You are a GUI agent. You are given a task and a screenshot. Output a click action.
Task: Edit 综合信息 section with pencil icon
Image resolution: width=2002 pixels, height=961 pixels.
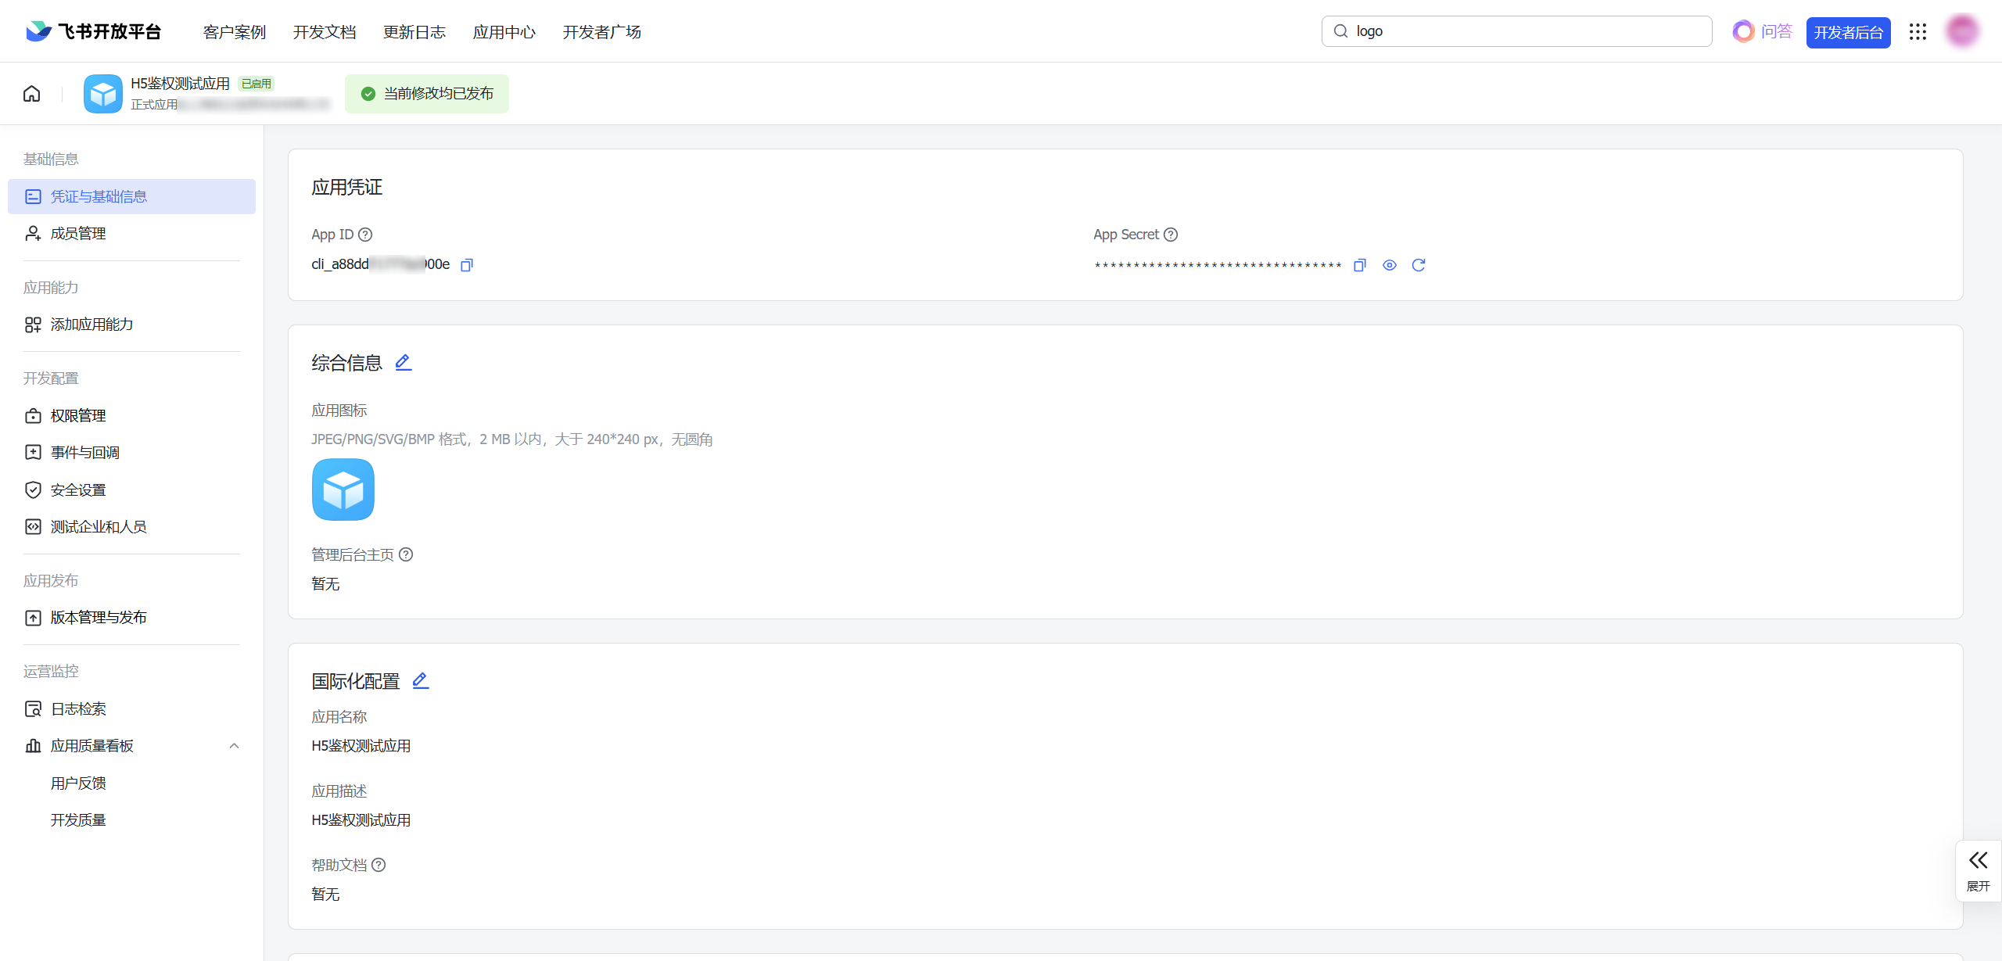pyautogui.click(x=404, y=362)
